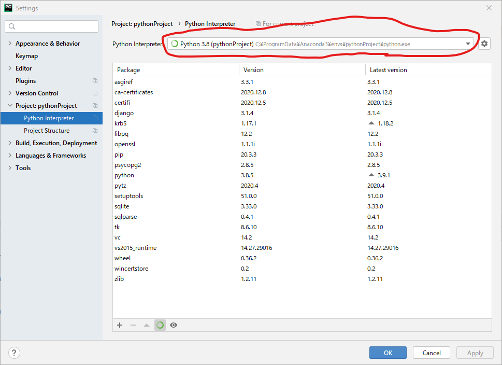Screen dimensions: 502x365
Task: Expand the Tools section
Action: (x=10, y=168)
